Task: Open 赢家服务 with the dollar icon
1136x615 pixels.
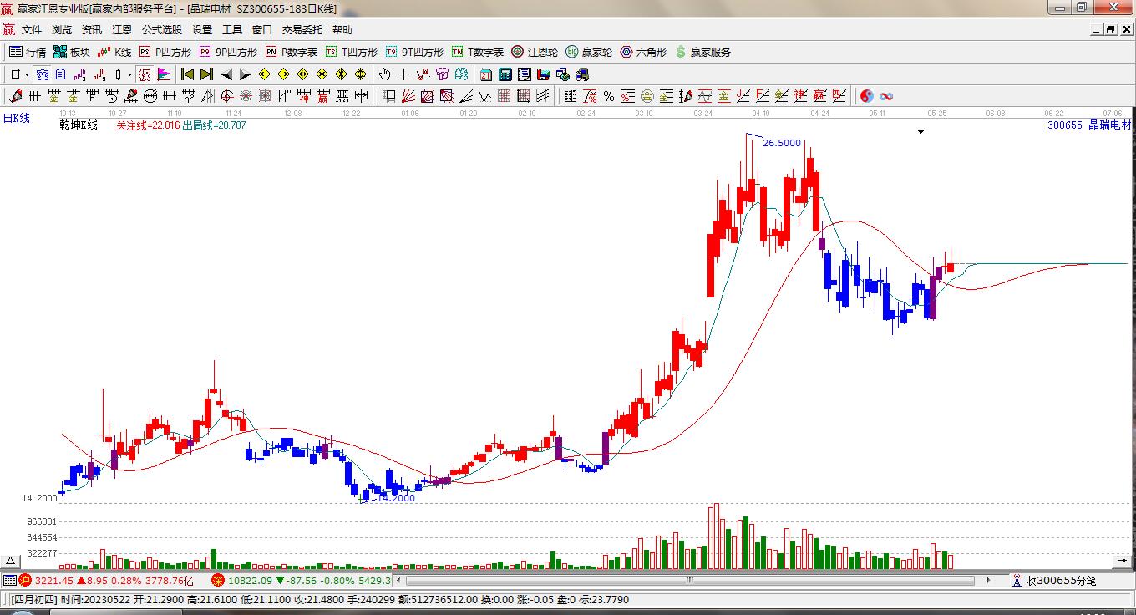Action: click(x=702, y=52)
